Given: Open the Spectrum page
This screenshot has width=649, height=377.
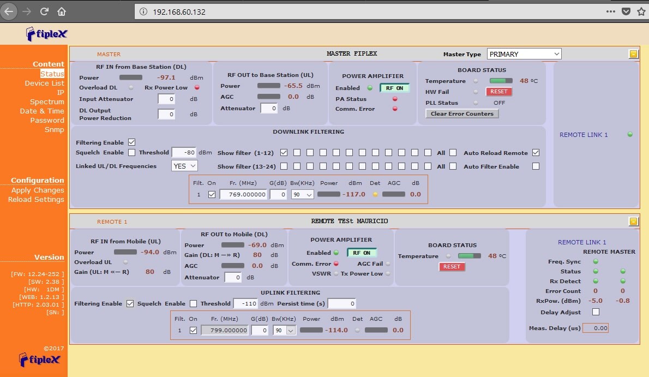Looking at the screenshot, I should coord(47,101).
